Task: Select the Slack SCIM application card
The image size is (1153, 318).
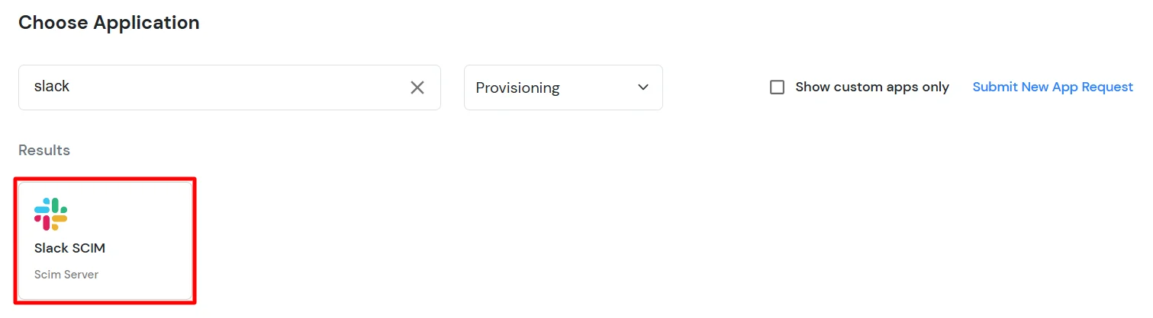Action: coord(105,240)
